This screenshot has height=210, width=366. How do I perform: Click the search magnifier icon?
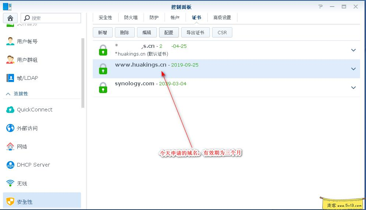click(x=27, y=18)
